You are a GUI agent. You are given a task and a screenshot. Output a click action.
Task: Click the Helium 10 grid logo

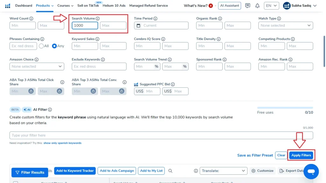8,5
